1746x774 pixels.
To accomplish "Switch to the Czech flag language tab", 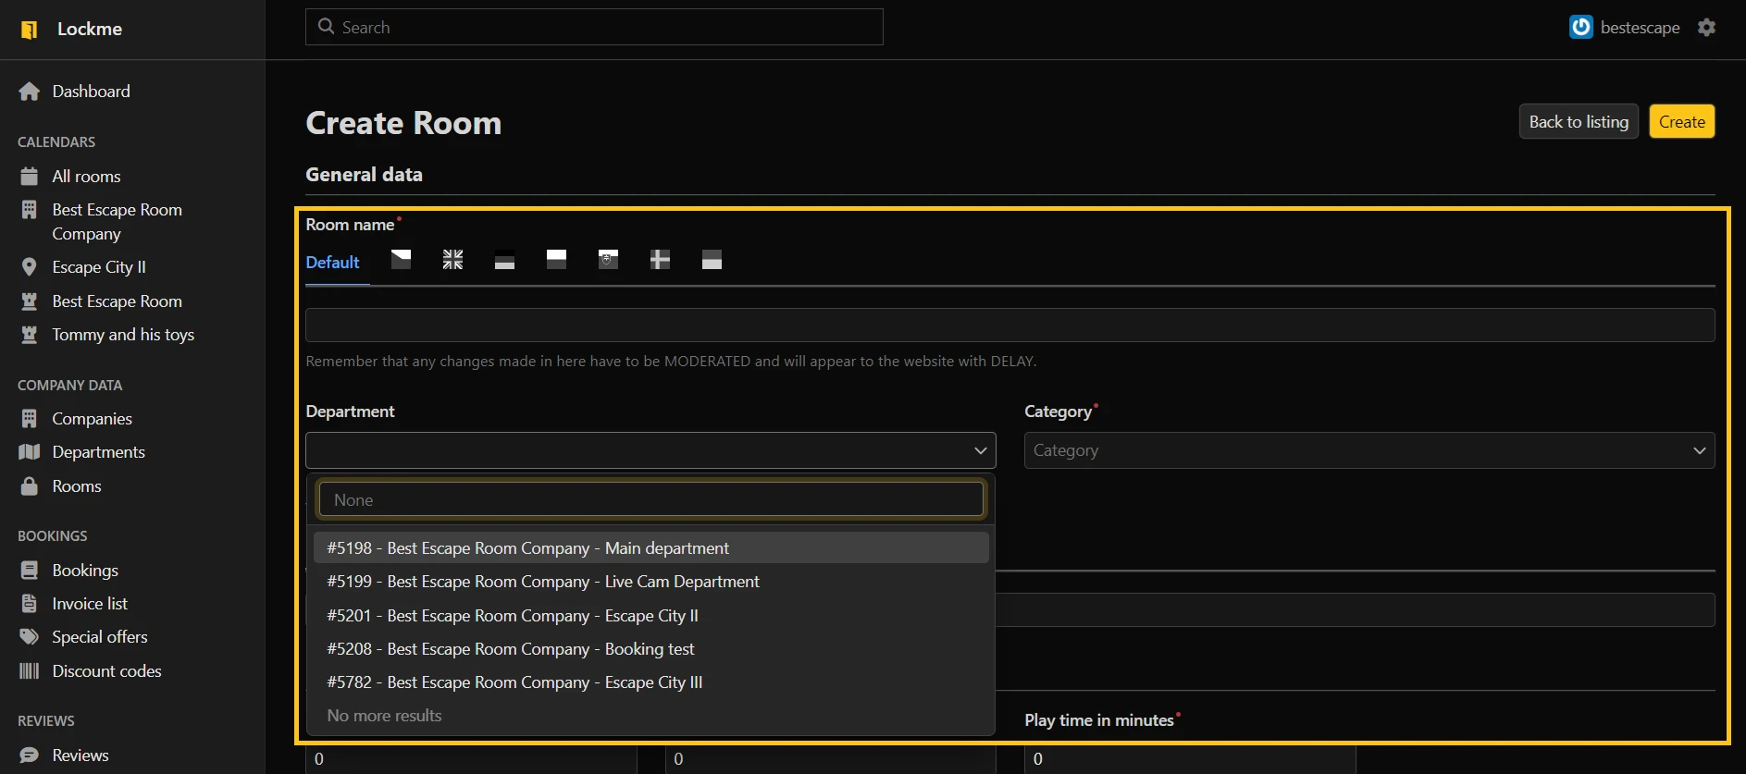I will 401,260.
